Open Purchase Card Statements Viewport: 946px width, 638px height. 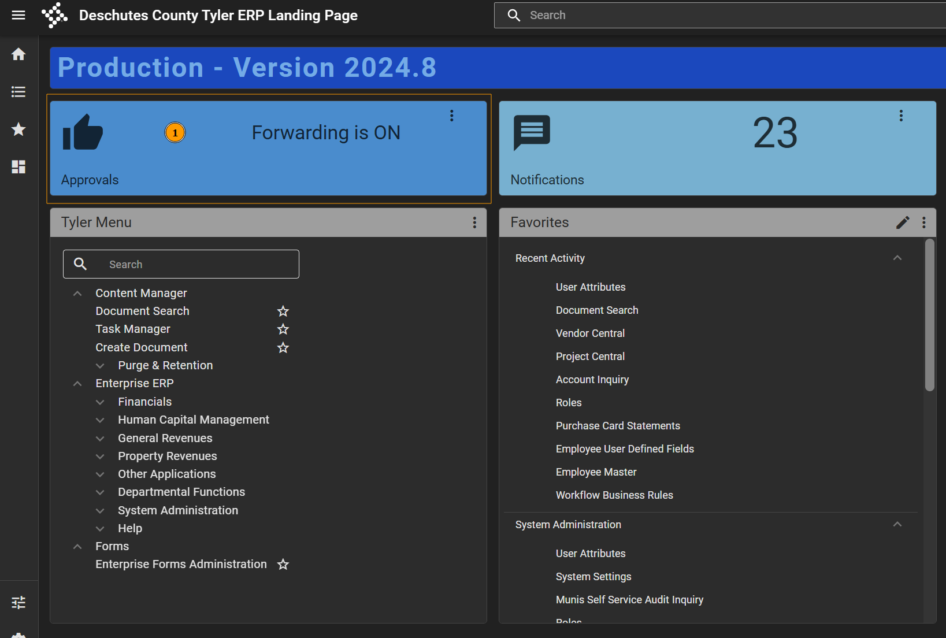tap(618, 426)
